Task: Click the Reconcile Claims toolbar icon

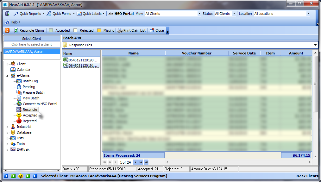Action: [16, 30]
